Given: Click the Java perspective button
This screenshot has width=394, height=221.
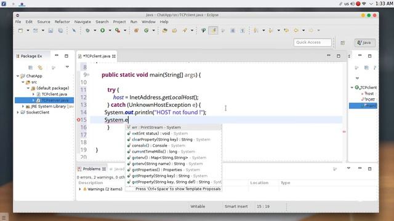Looking at the screenshot, I should click(365, 42).
